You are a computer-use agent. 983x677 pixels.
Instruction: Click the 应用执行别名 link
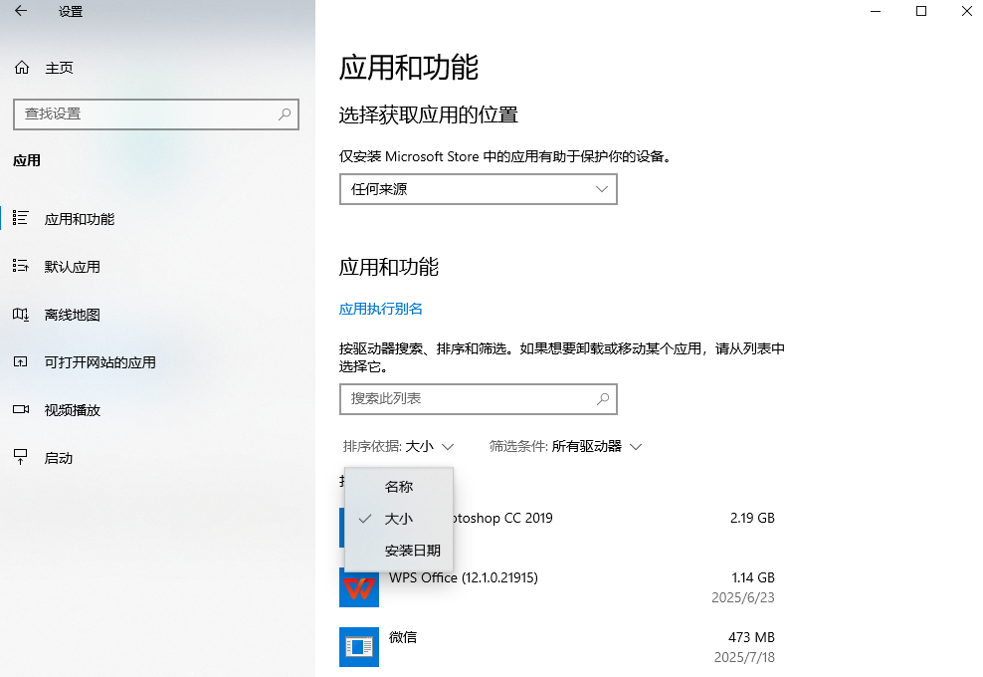click(x=380, y=309)
